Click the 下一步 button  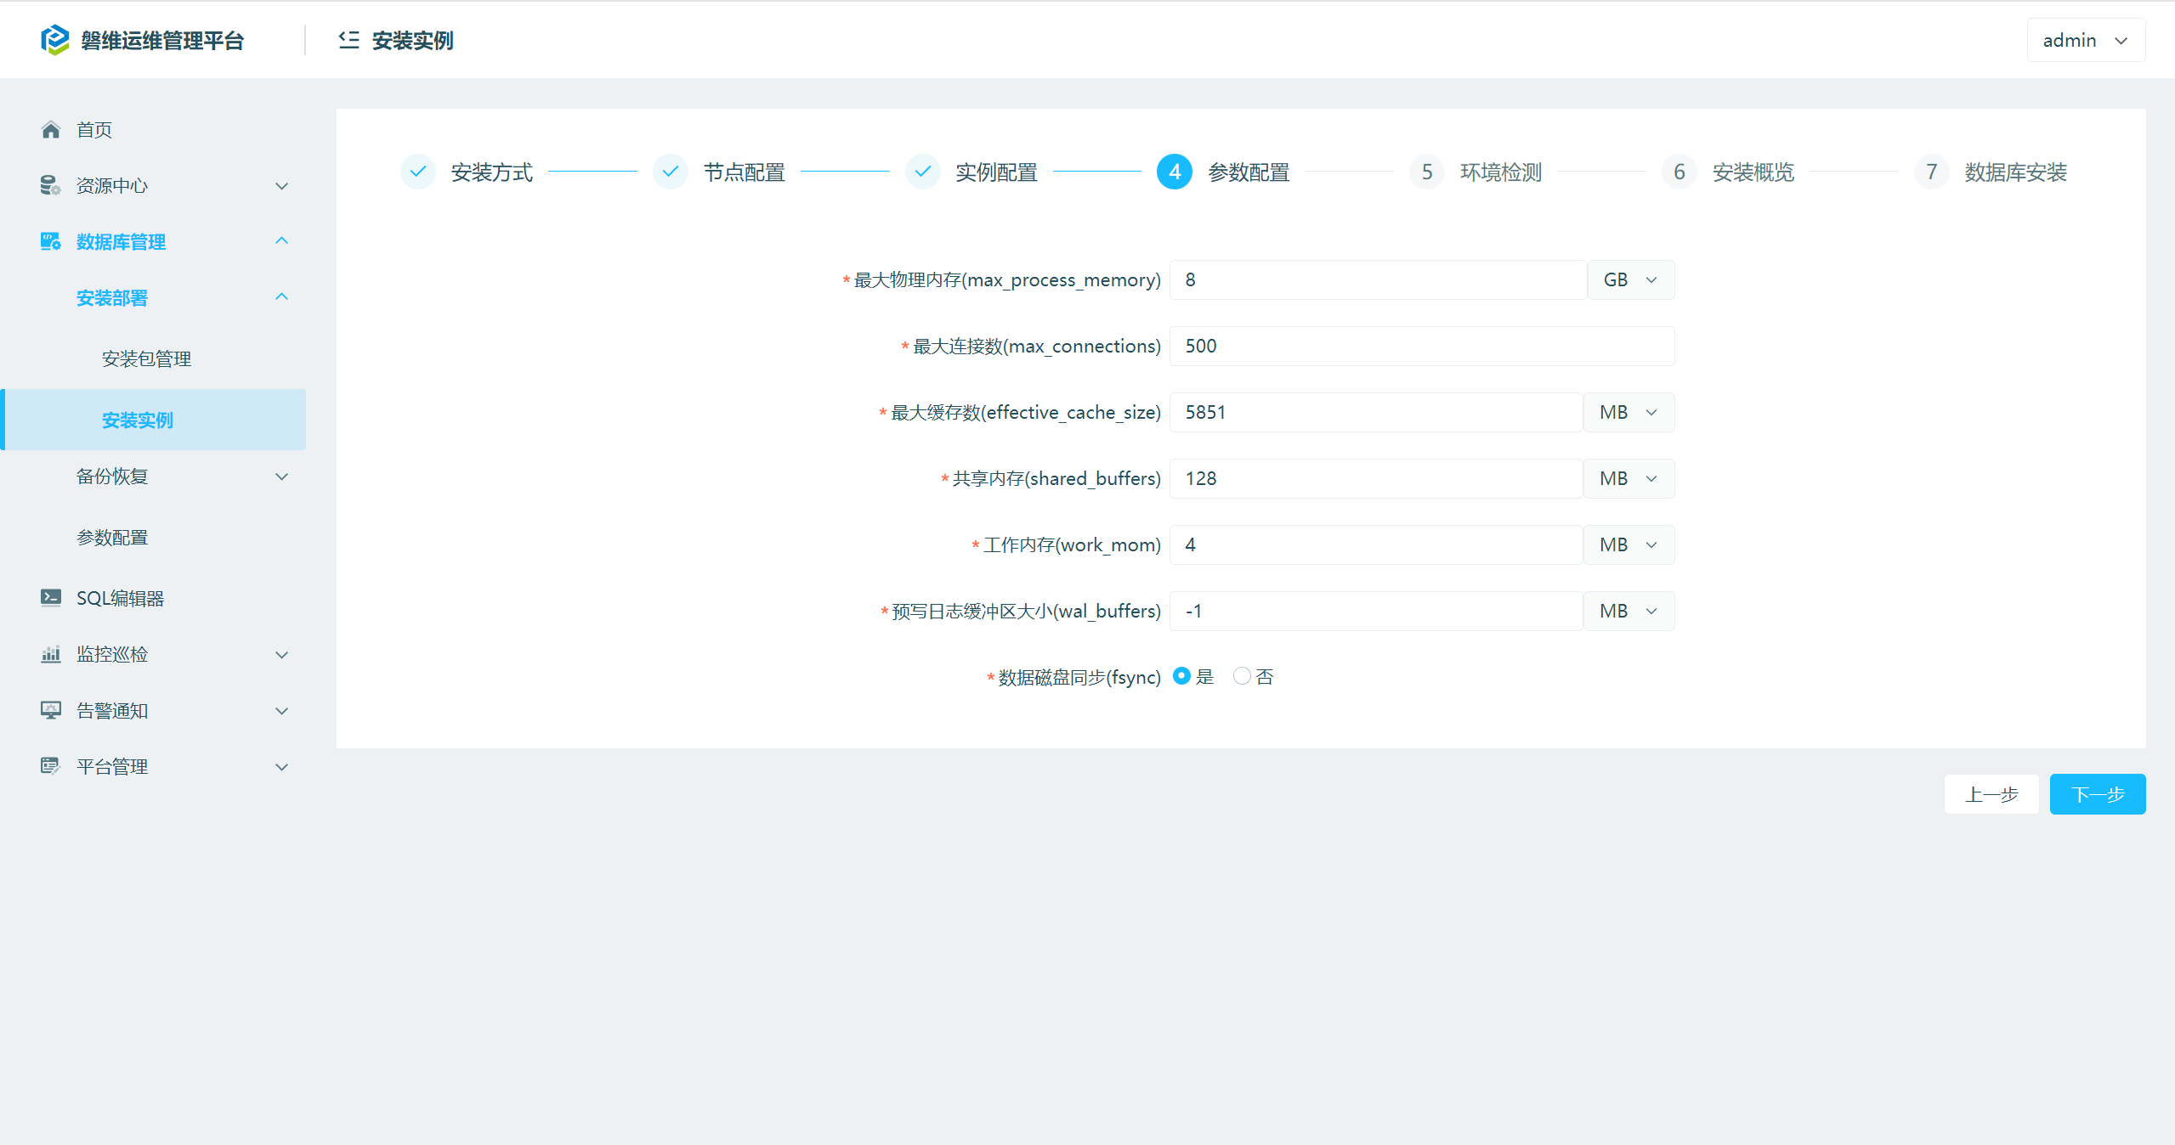tap(2097, 794)
